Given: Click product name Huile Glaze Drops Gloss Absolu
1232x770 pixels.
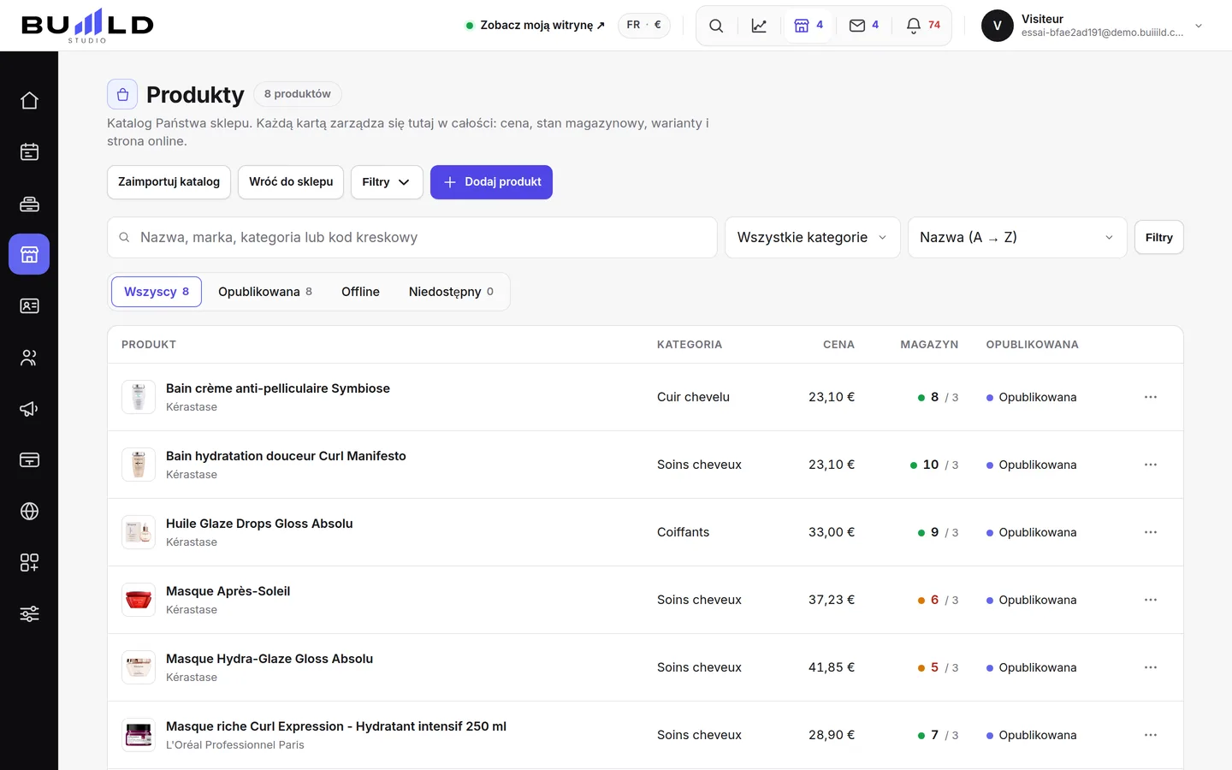Looking at the screenshot, I should click(x=259, y=524).
